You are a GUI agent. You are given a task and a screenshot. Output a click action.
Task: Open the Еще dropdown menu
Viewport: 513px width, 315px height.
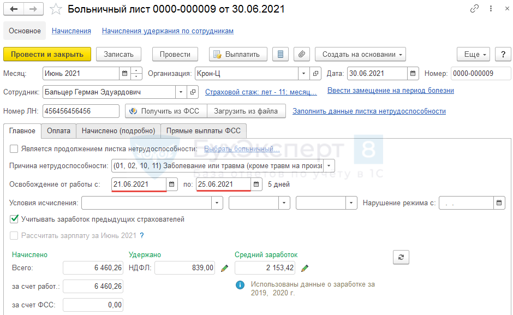coord(473,55)
